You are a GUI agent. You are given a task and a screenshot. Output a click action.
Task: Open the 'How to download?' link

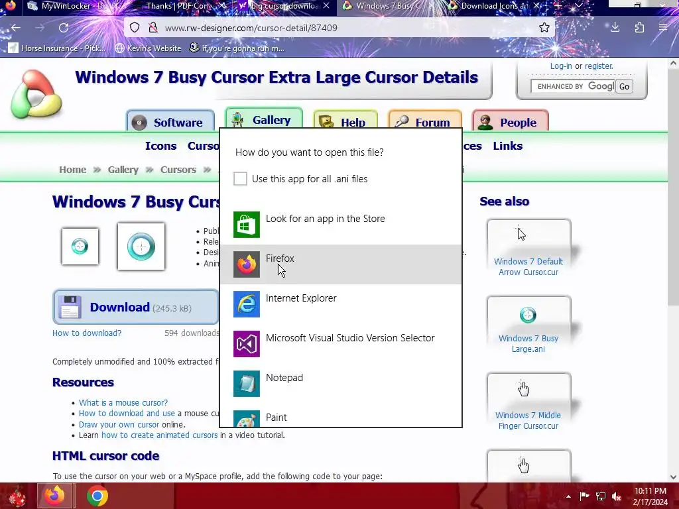[x=87, y=333]
